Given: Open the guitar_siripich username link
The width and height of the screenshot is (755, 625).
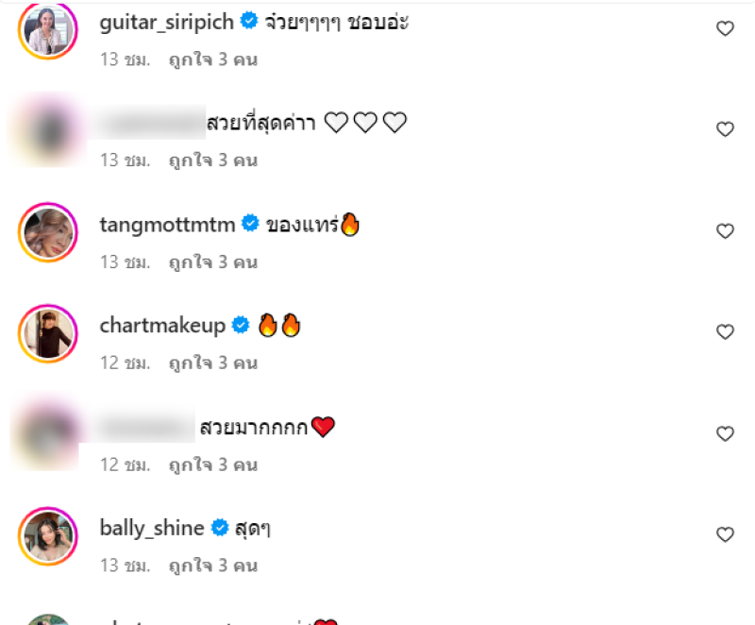Looking at the screenshot, I should [x=167, y=22].
